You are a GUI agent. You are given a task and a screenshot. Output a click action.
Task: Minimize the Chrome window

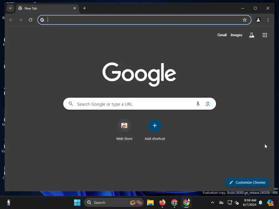click(243, 8)
